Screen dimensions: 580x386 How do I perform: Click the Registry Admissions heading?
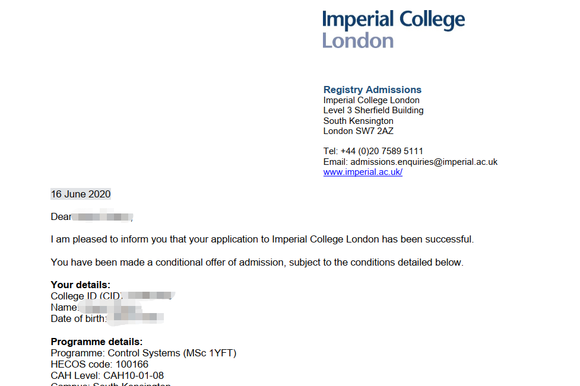click(x=372, y=90)
